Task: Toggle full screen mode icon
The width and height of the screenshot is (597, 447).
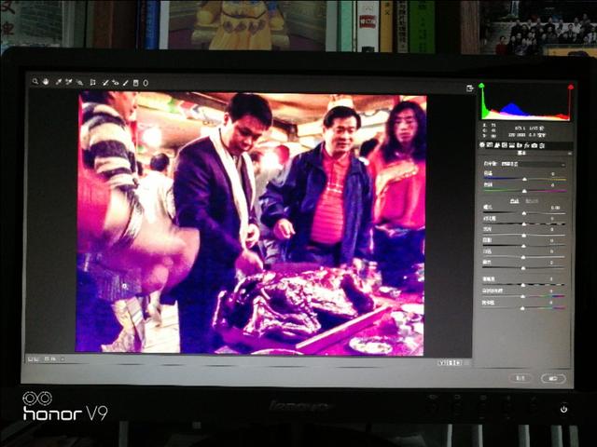Action: pos(470,88)
